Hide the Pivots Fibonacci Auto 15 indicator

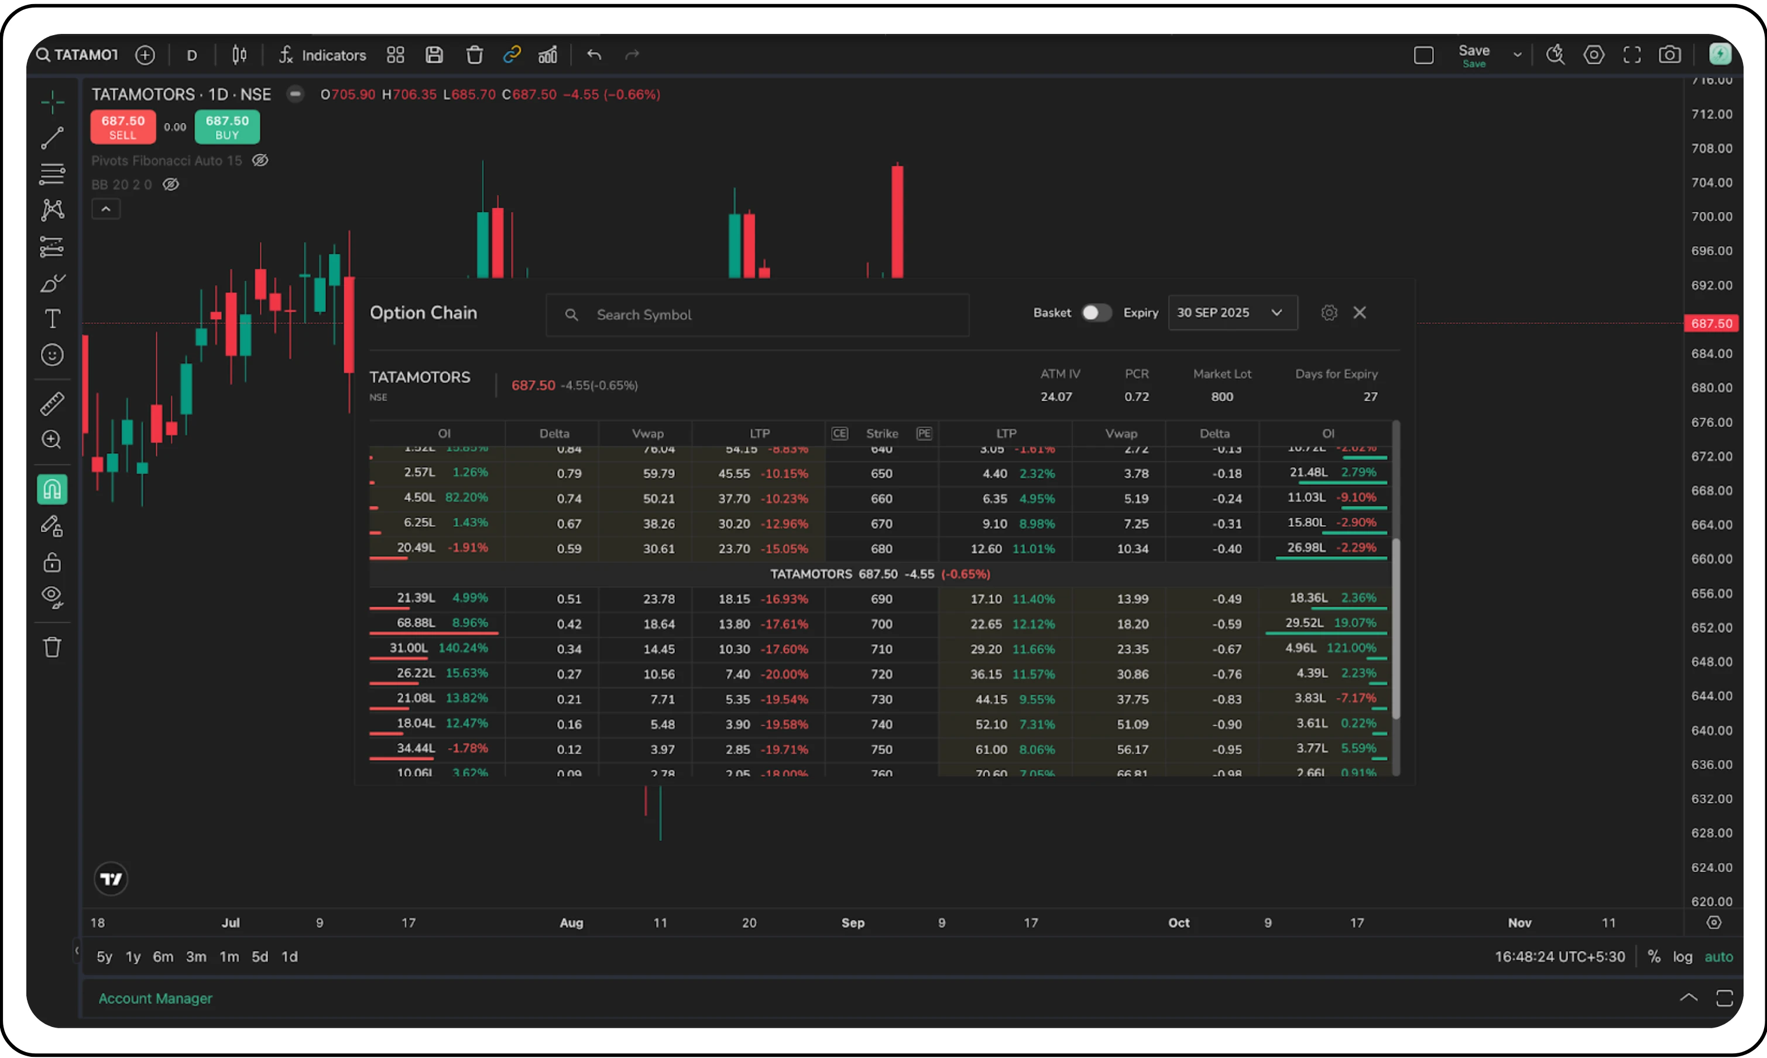coord(260,160)
